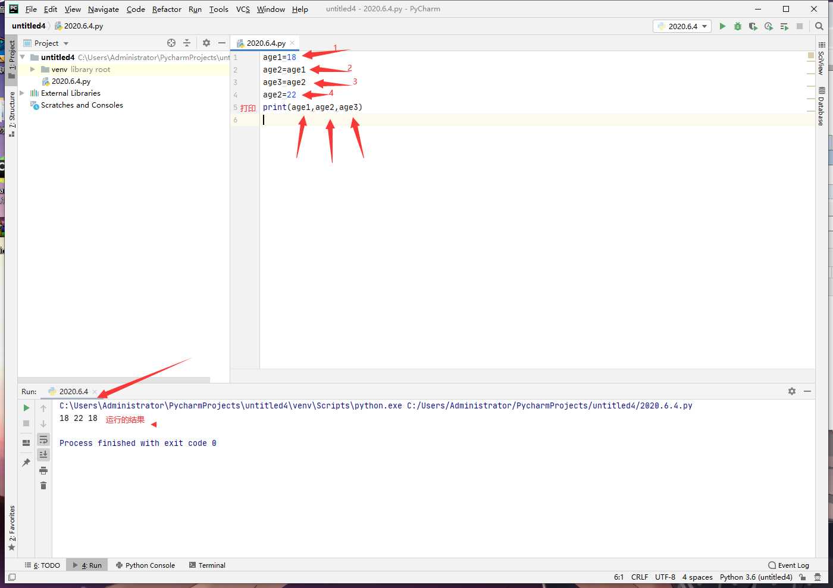The width and height of the screenshot is (833, 588).
Task: Expand External Libraries node
Action: pyautogui.click(x=23, y=93)
